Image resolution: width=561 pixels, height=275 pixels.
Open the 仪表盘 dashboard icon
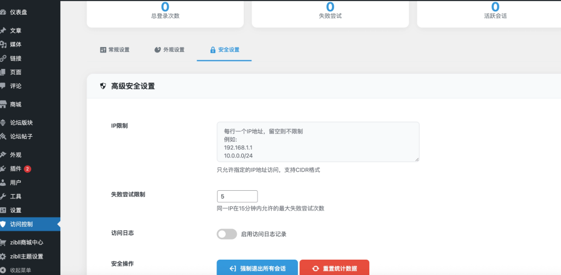click(x=3, y=13)
